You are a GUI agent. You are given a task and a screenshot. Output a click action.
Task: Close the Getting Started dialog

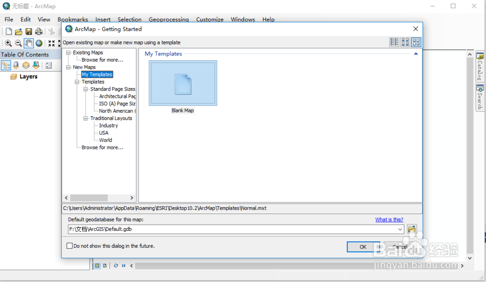pyautogui.click(x=416, y=29)
